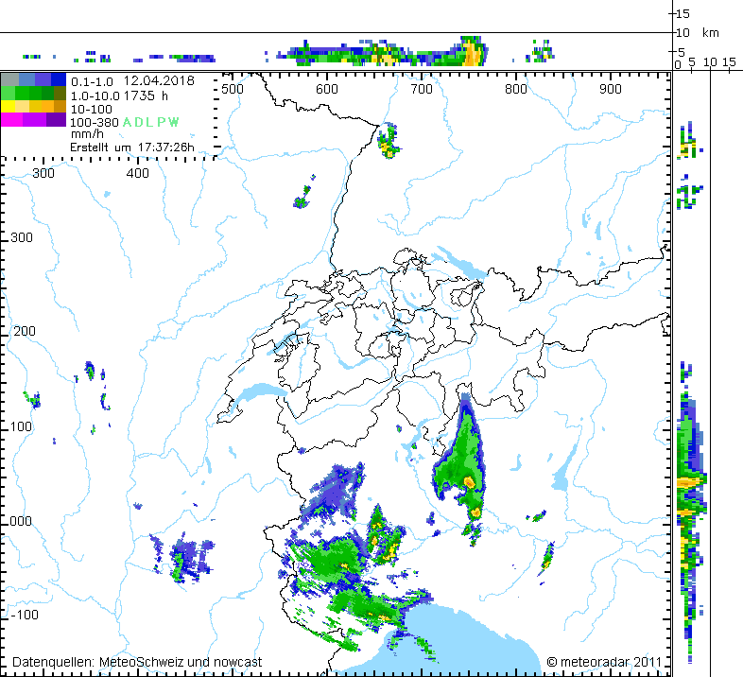Click the '500' horizontal axis label
743x677 pixels.
[233, 89]
